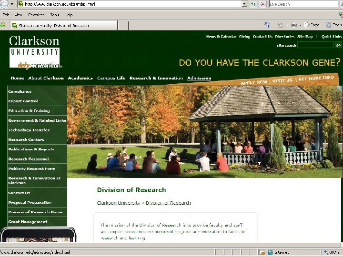Click the Home navigation link
This screenshot has width=343, height=257.
pyautogui.click(x=17, y=78)
